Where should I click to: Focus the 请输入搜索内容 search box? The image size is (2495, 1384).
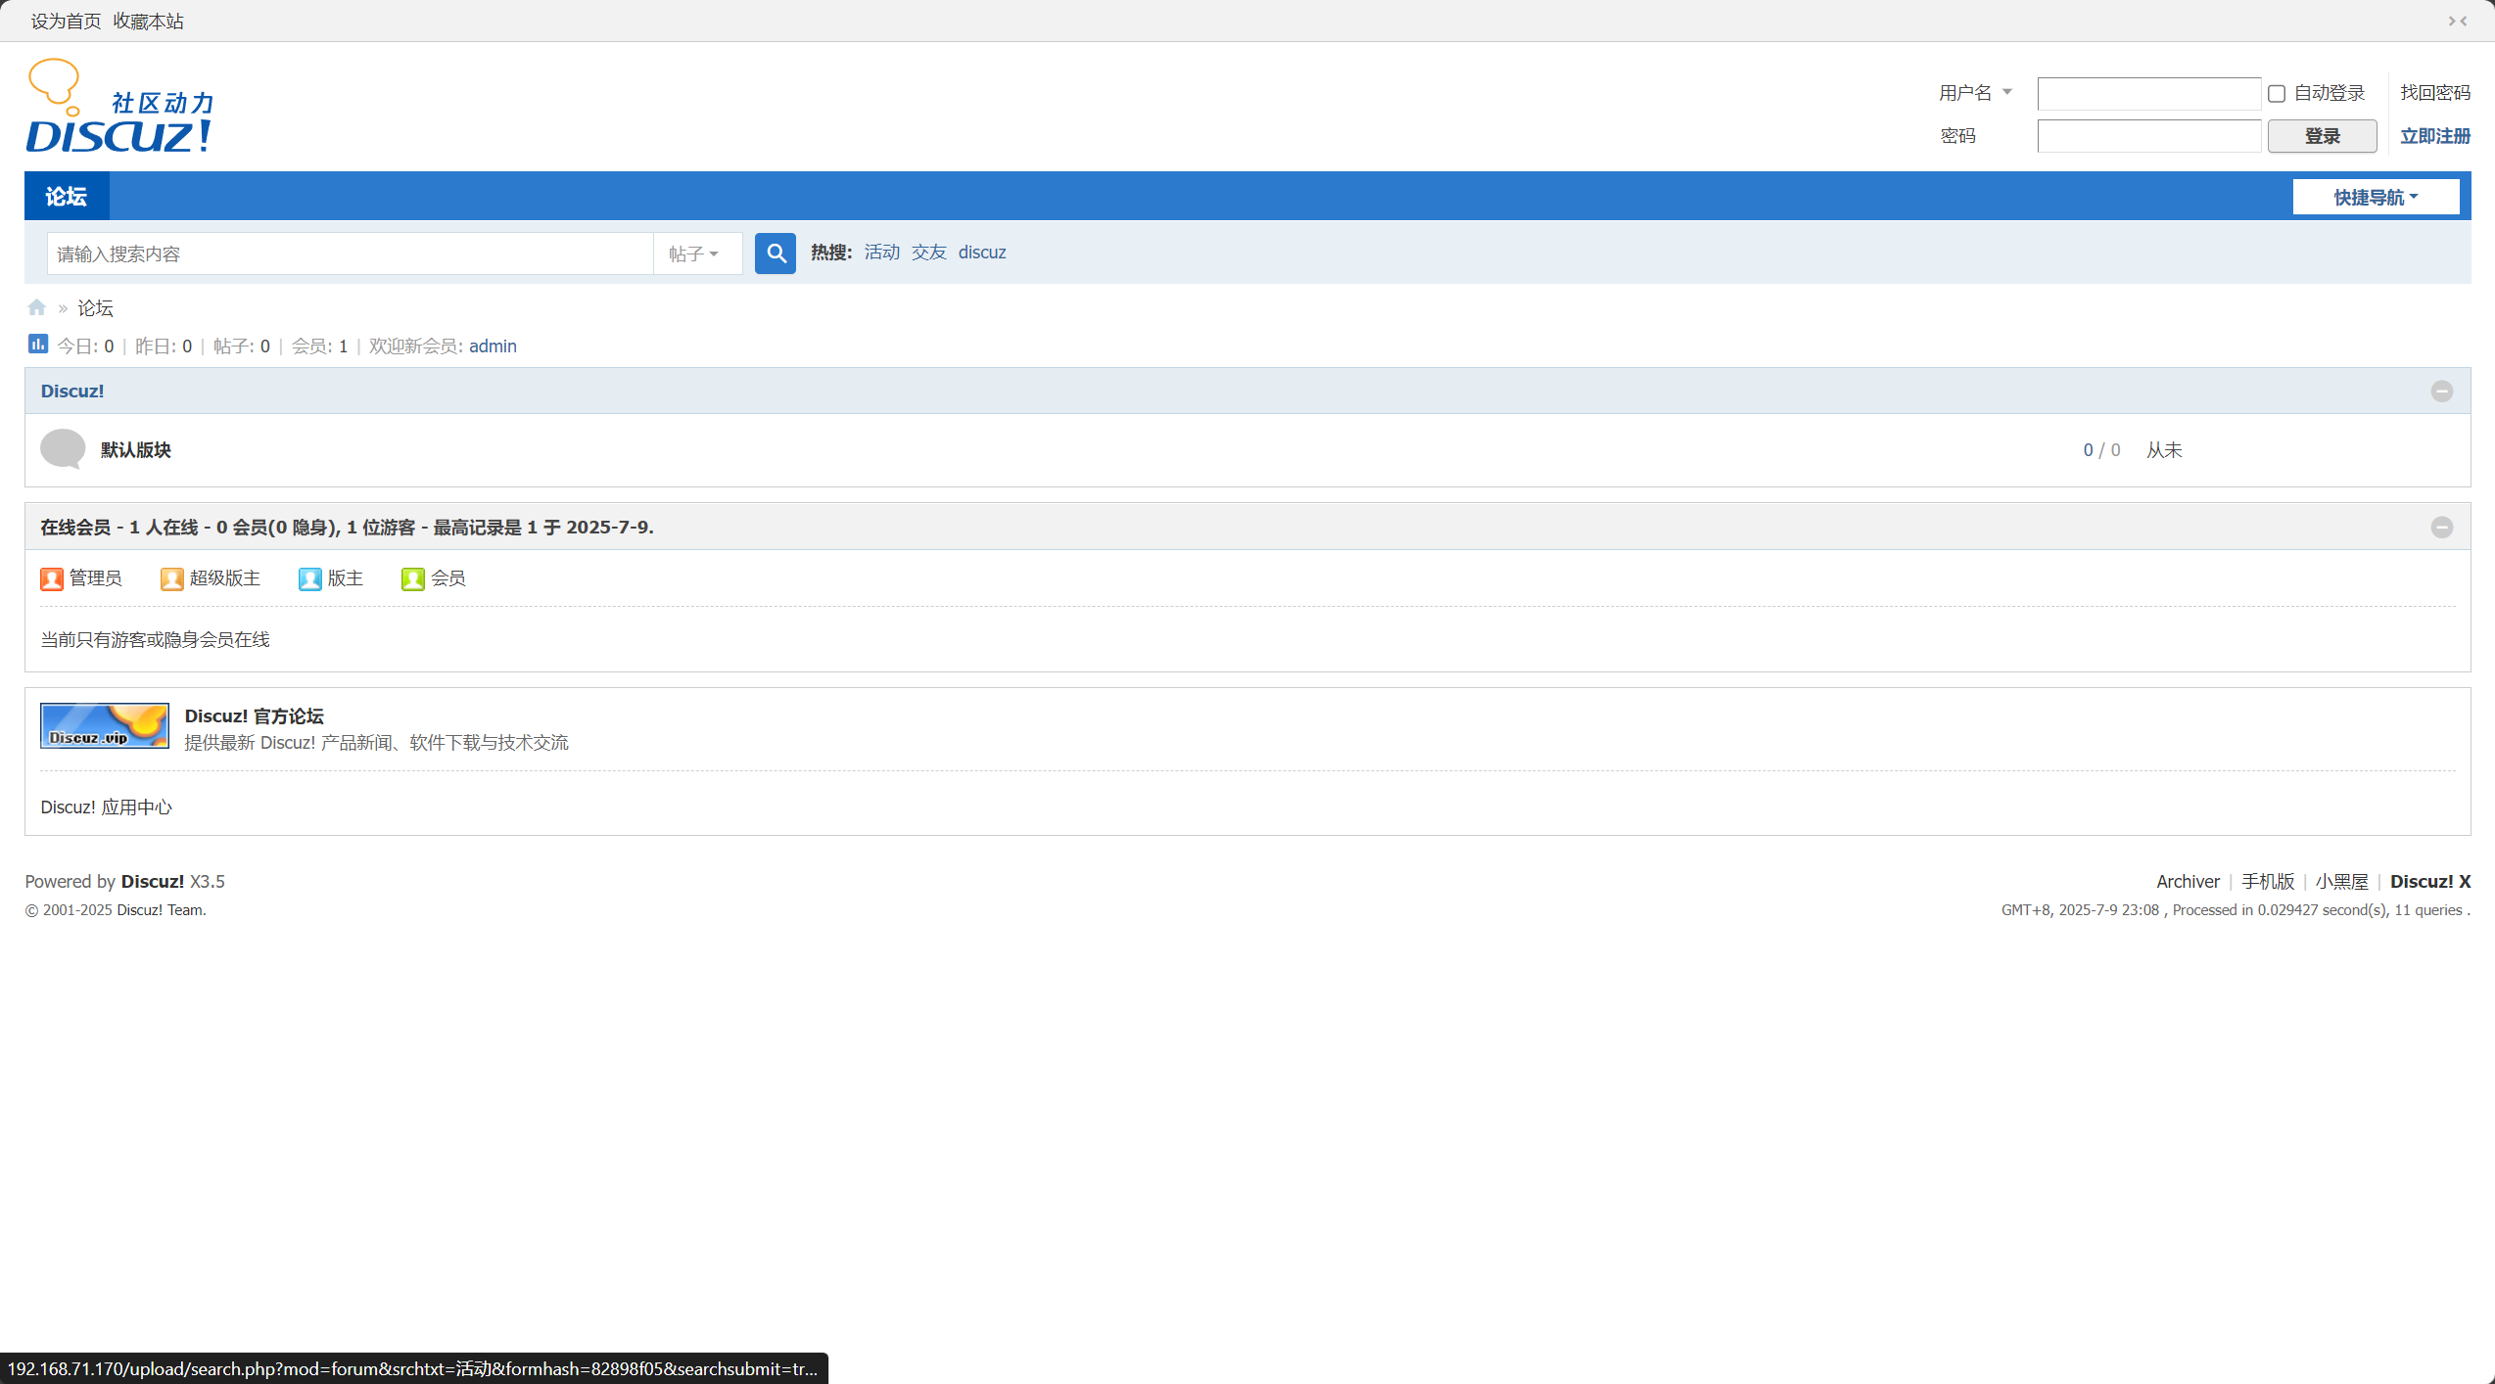350,254
